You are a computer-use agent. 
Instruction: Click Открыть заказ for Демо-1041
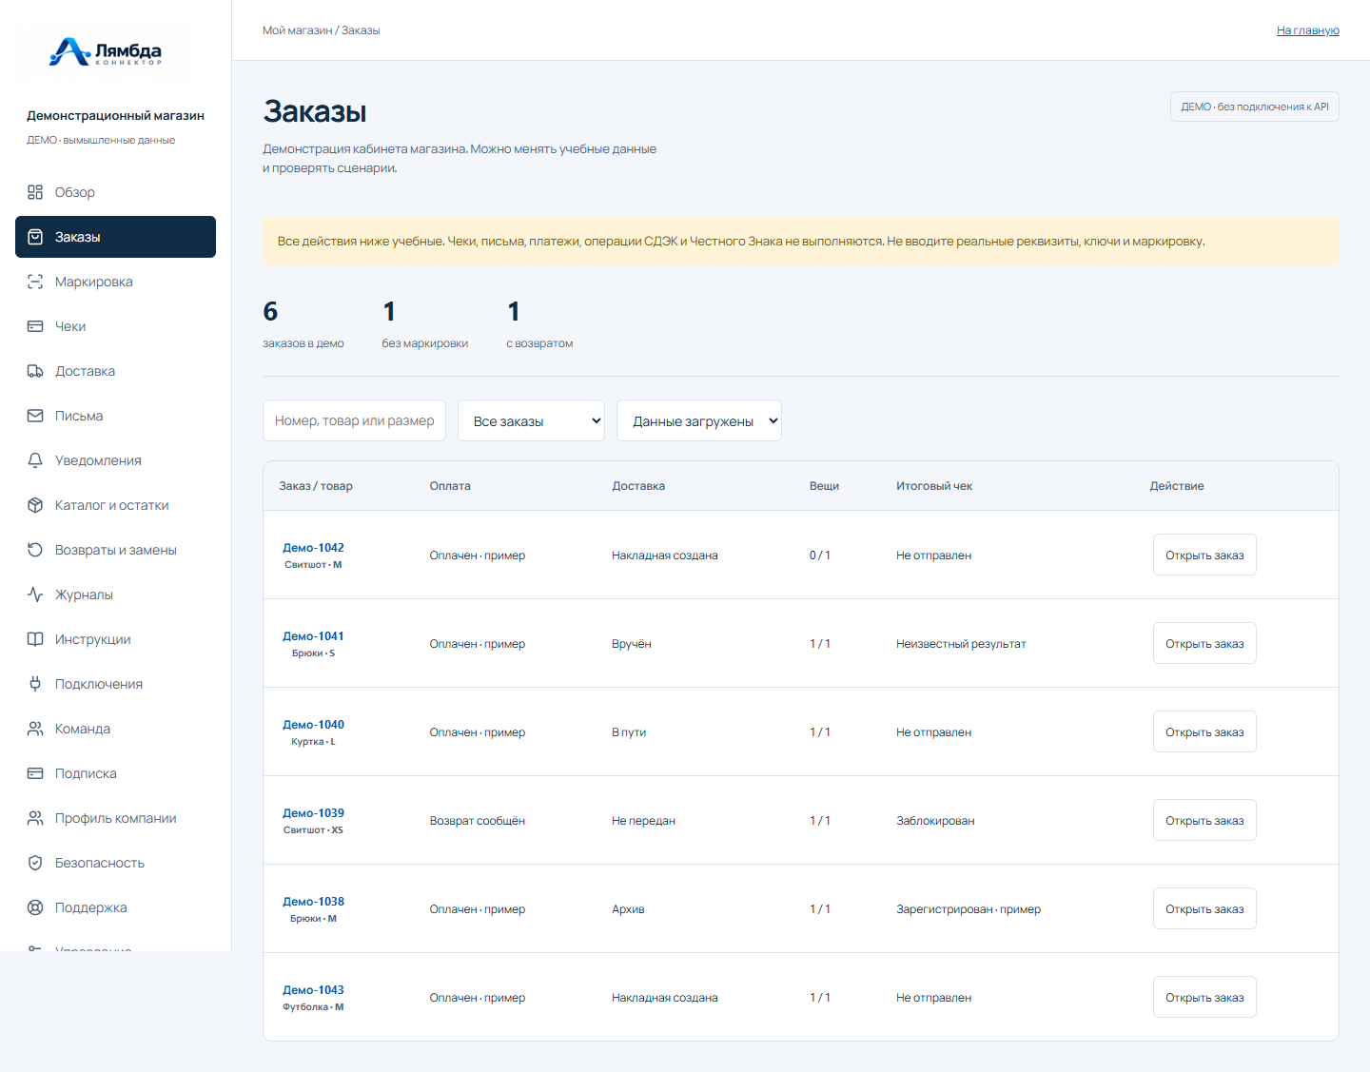coord(1204,643)
